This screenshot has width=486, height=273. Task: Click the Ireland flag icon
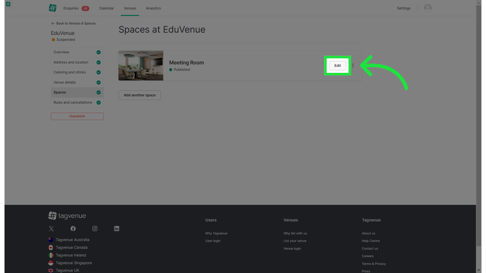point(51,255)
